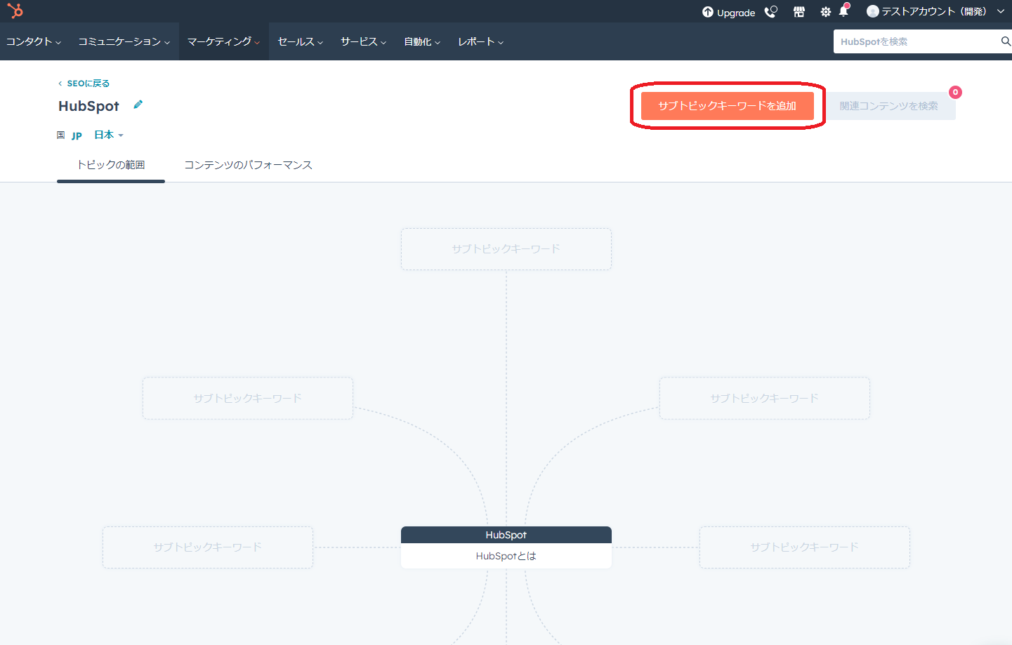Click the HubSpotとは pillar content text
The image size is (1012, 645).
pos(506,556)
